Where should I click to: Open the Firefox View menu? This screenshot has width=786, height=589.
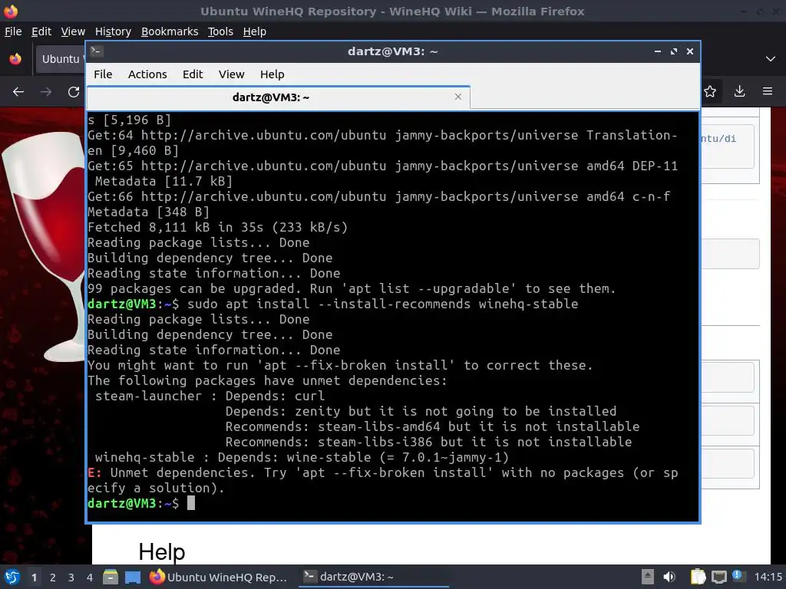tap(73, 31)
